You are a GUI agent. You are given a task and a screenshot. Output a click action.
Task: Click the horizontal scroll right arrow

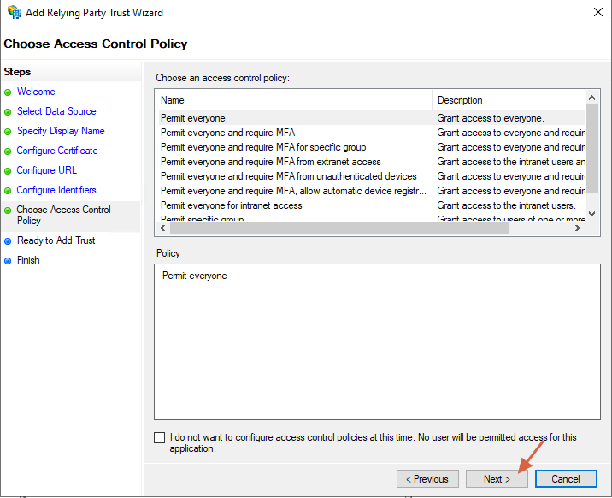click(x=578, y=228)
